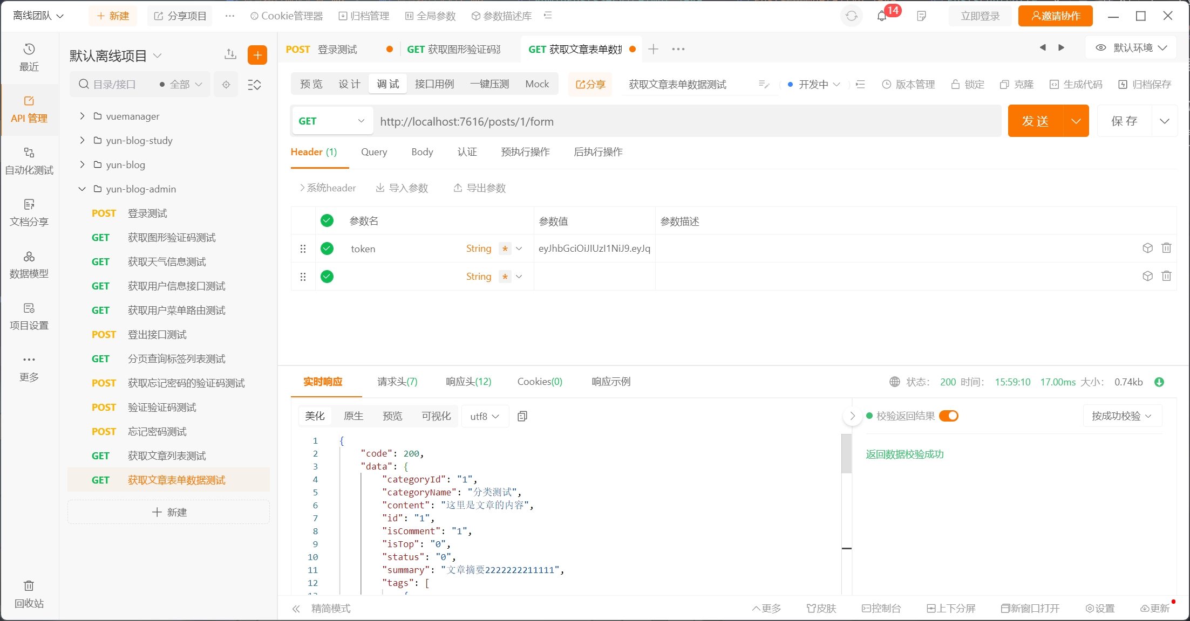This screenshot has width=1190, height=621.
Task: Open the GET request method dropdown
Action: pos(331,121)
